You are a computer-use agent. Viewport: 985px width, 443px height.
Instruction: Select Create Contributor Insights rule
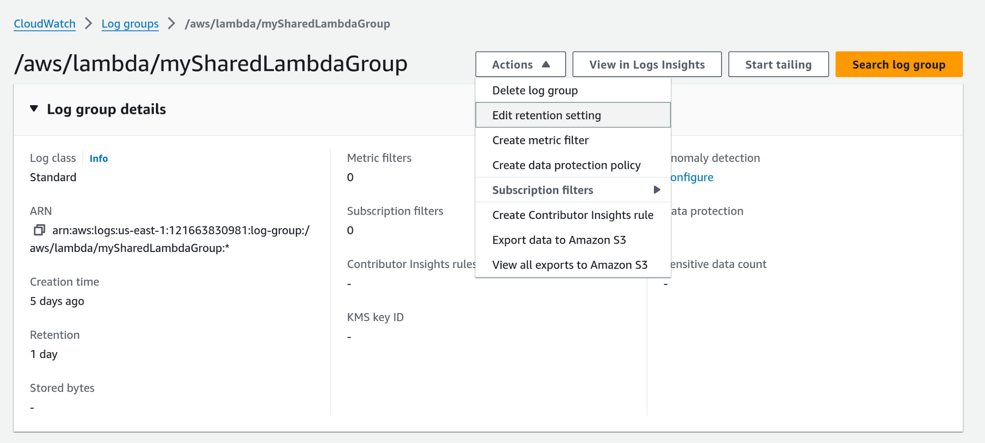click(x=573, y=215)
